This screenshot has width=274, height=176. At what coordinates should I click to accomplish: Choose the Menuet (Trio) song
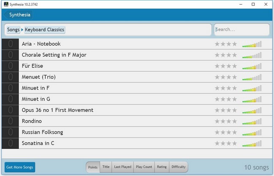pyautogui.click(x=137, y=77)
